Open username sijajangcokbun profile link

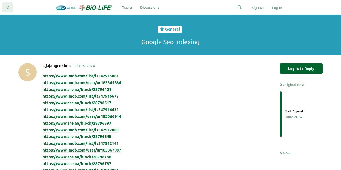pyautogui.click(x=57, y=66)
